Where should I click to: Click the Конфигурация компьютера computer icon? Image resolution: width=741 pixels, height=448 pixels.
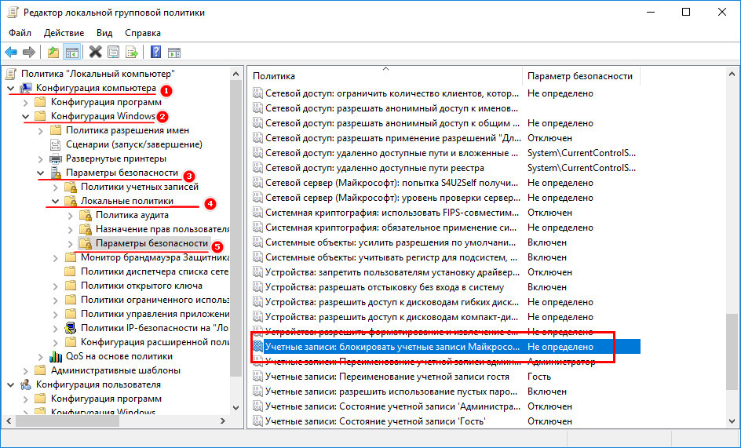click(26, 88)
